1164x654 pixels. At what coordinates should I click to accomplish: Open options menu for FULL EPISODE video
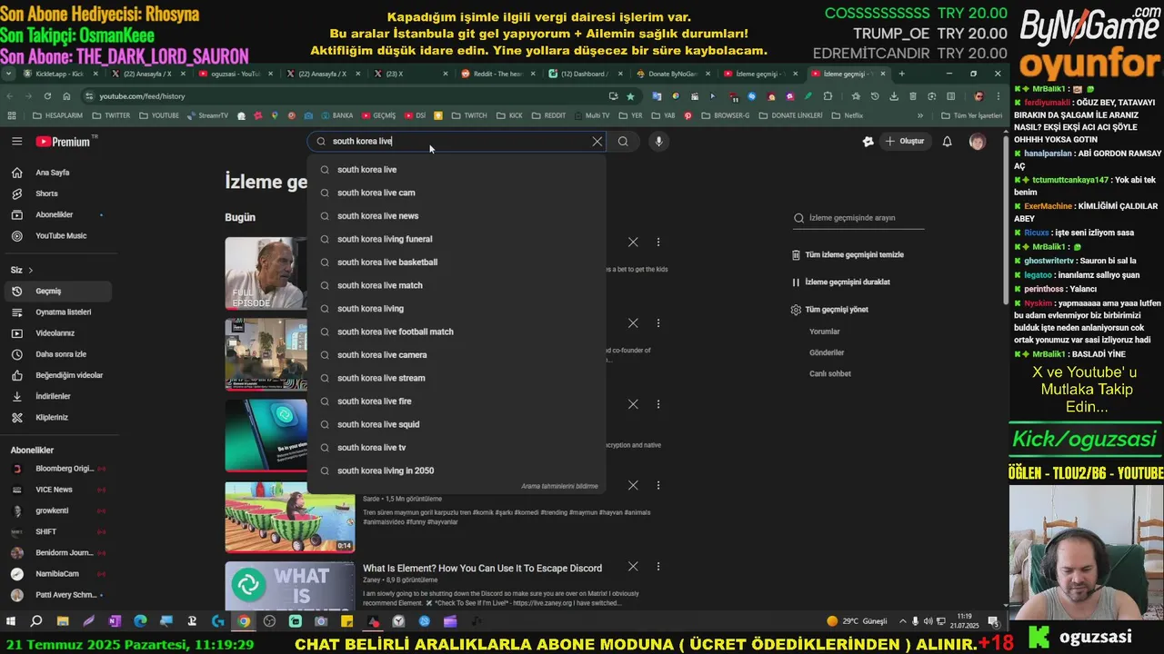[658, 243]
